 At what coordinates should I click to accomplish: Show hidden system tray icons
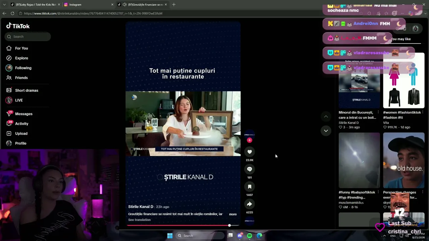pyautogui.click(x=384, y=236)
